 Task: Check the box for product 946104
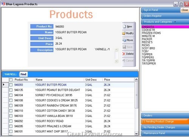(x=11, y=95)
